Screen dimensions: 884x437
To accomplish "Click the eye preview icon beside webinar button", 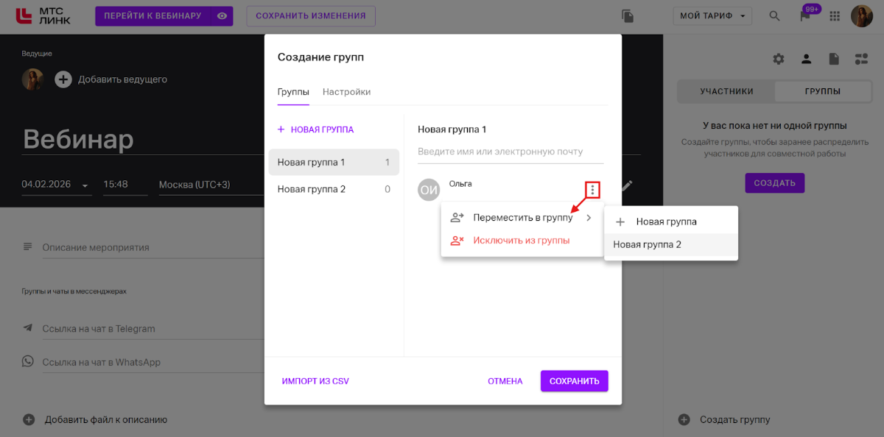I will coord(221,16).
